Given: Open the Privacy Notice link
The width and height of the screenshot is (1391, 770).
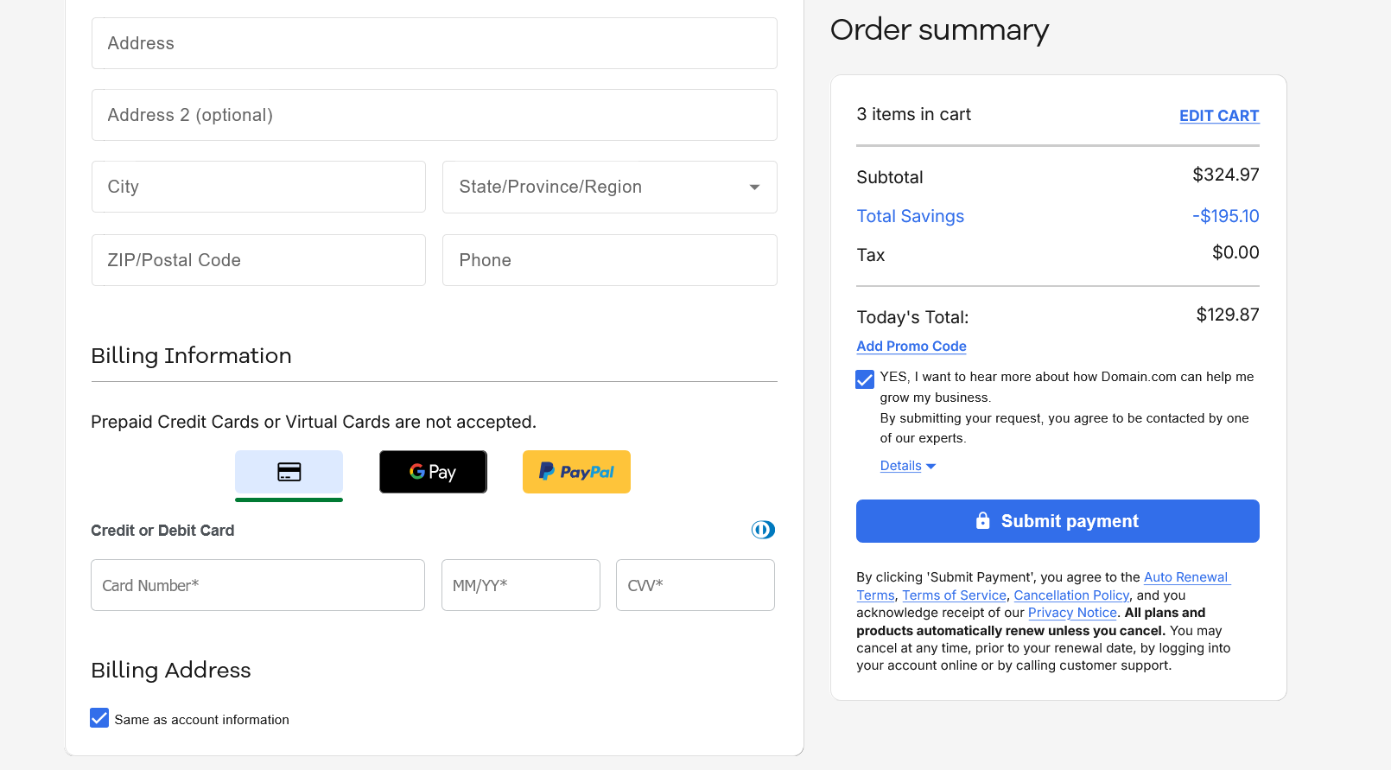Looking at the screenshot, I should [x=1072, y=613].
